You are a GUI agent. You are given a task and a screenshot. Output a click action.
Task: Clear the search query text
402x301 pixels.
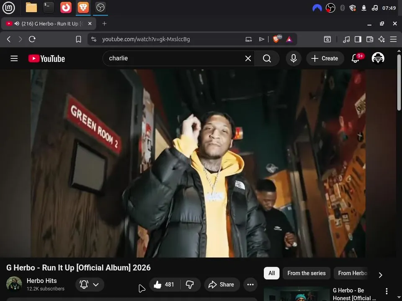pyautogui.click(x=248, y=59)
